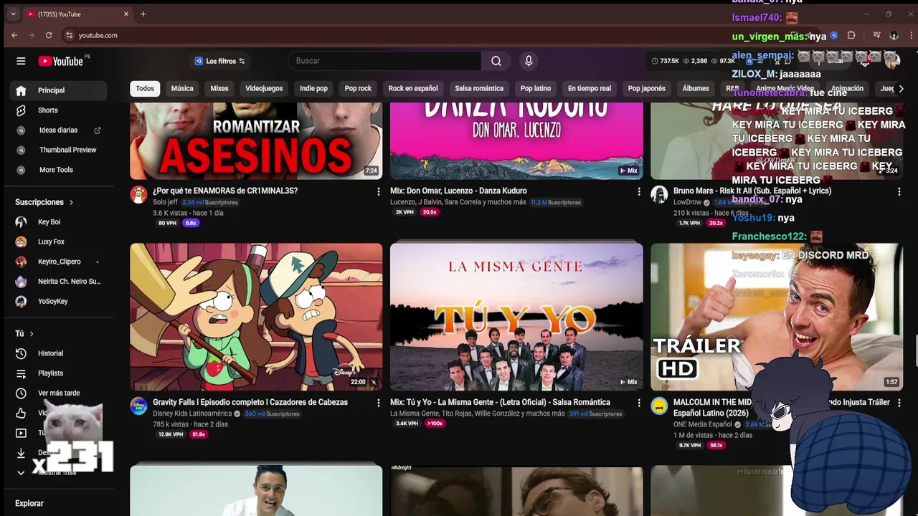Play the Gravity Falls thumbnail

point(256,317)
